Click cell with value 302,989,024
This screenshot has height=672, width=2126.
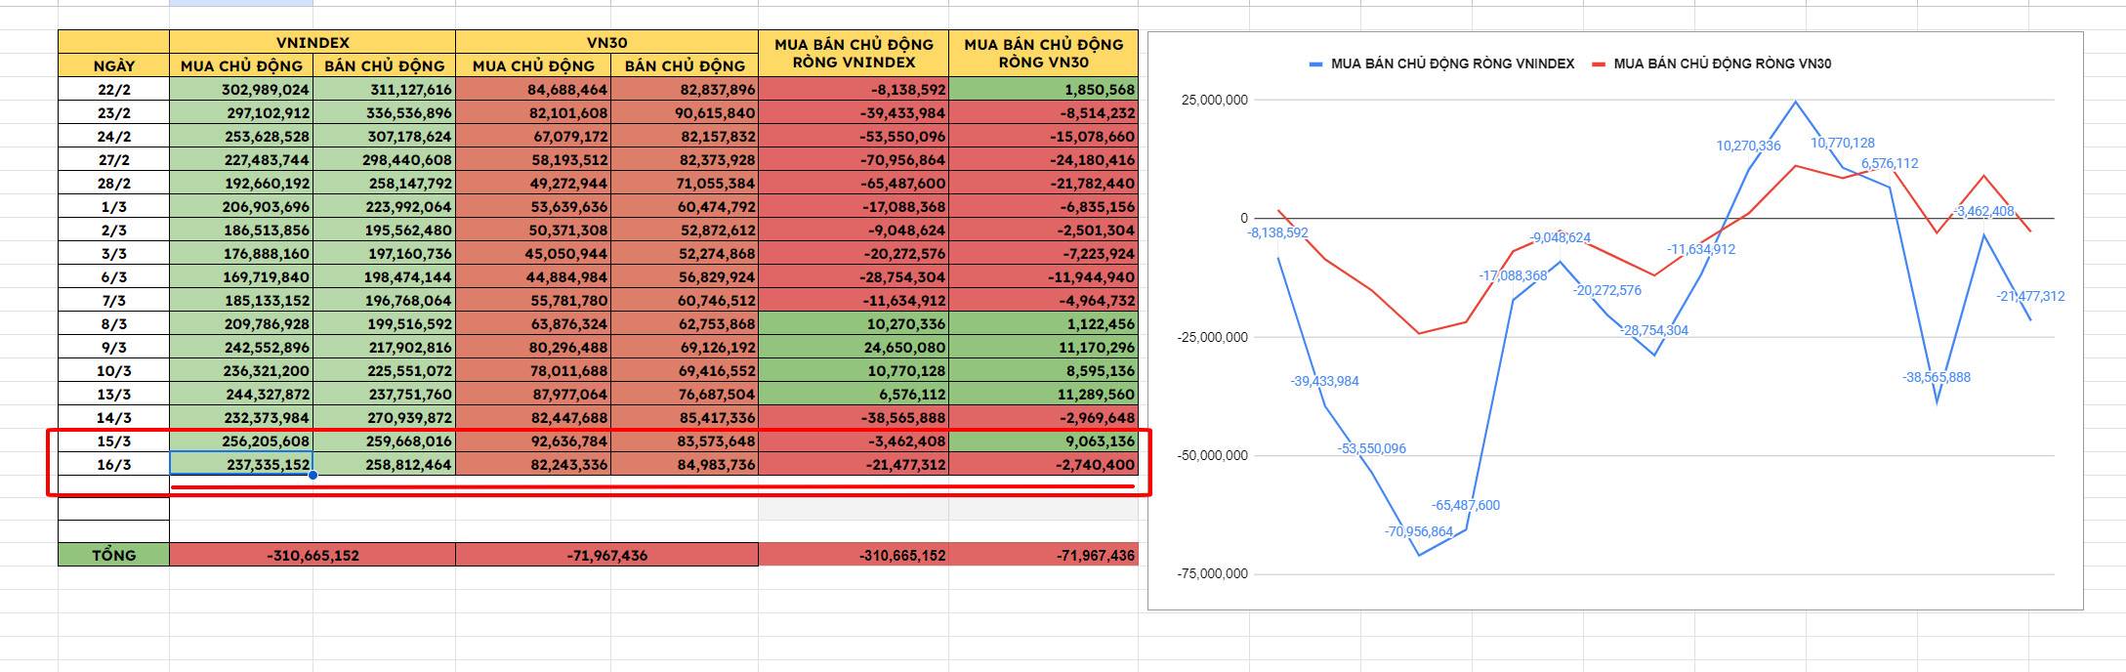pos(241,89)
